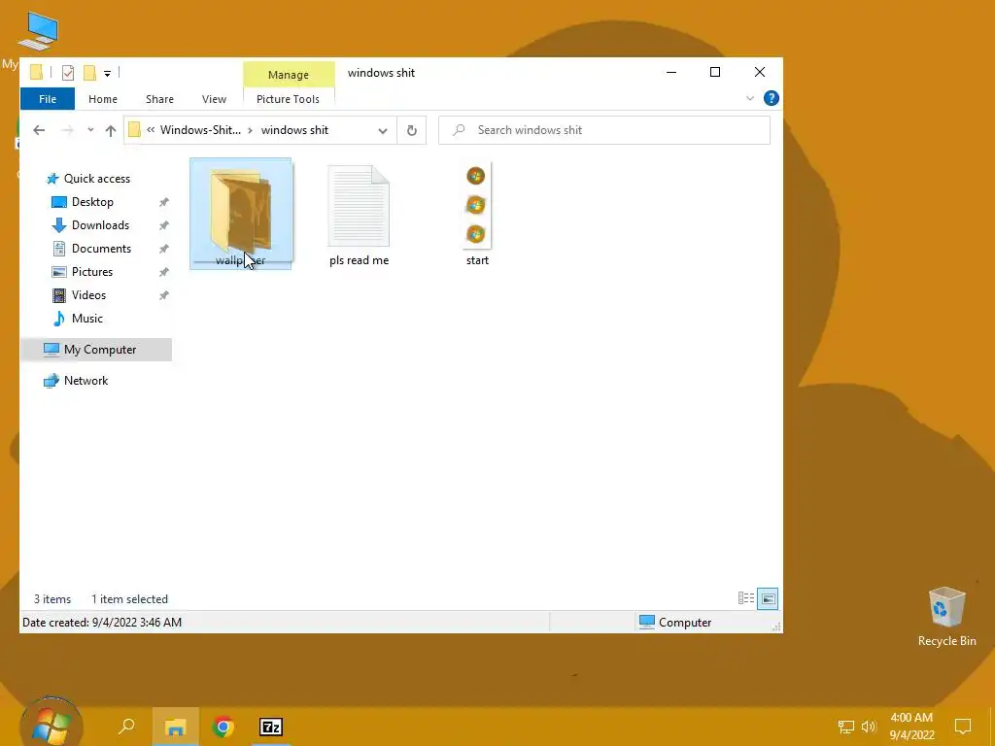Viewport: 995px width, 746px height.
Task: Click the pin icon beside Downloads
Action: (x=163, y=225)
